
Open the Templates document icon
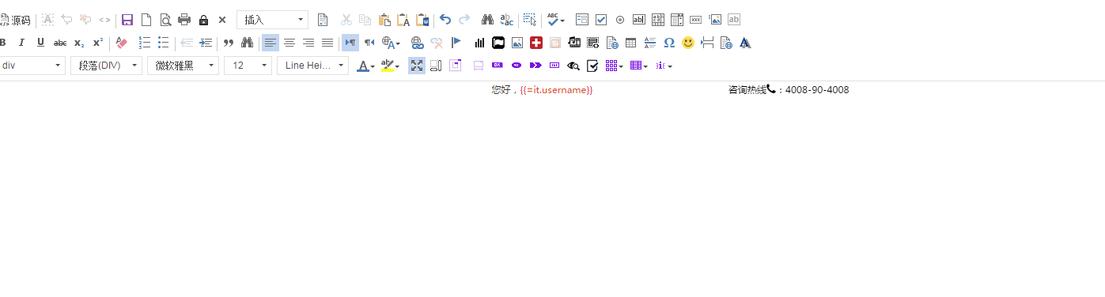pos(322,20)
